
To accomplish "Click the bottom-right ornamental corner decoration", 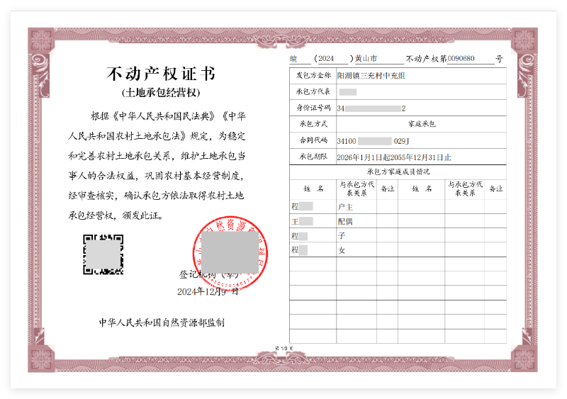I will click(524, 359).
